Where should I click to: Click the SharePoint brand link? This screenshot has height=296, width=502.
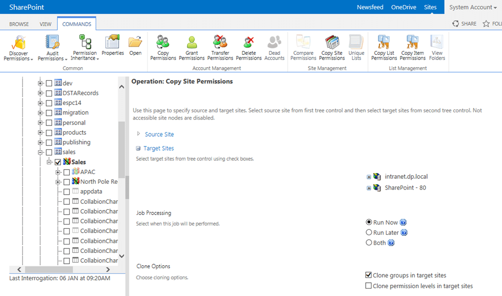pyautogui.click(x=26, y=7)
